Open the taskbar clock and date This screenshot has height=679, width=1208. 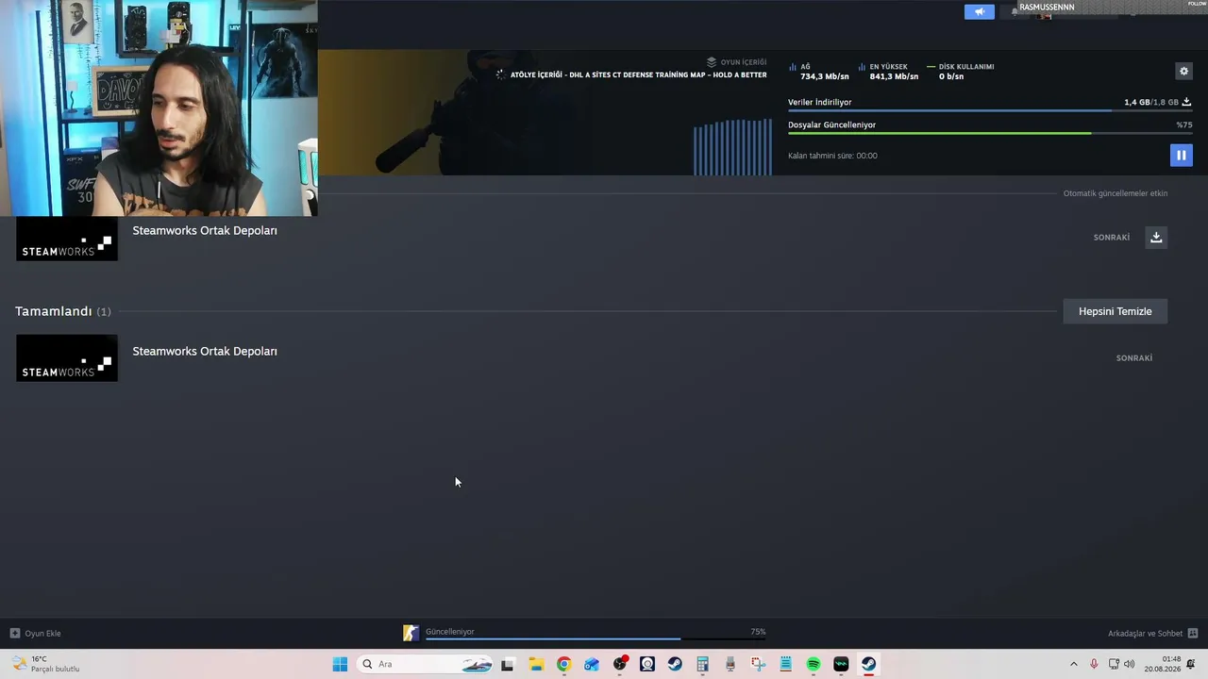click(x=1163, y=664)
